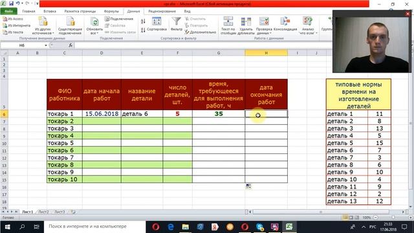Switch to Рецензирование ribbon tab
The width and height of the screenshot is (414, 233).
pyautogui.click(x=162, y=12)
